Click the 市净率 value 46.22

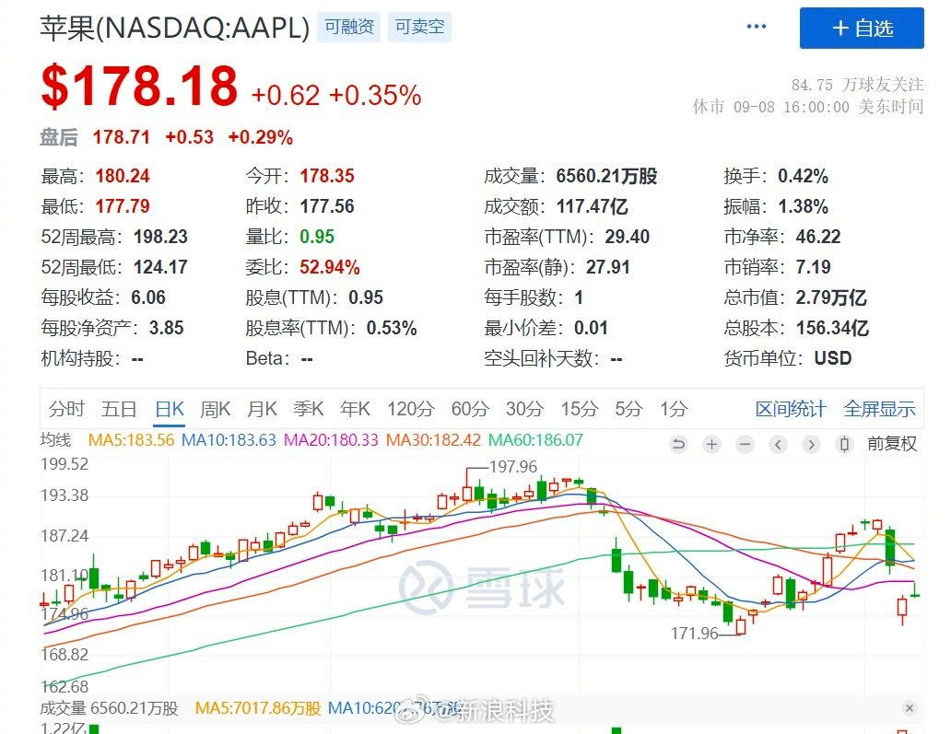pos(818,237)
